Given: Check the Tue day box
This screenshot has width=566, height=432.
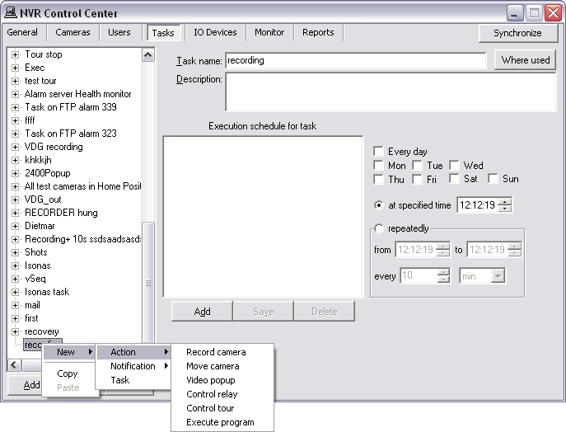Looking at the screenshot, I should point(417,166).
